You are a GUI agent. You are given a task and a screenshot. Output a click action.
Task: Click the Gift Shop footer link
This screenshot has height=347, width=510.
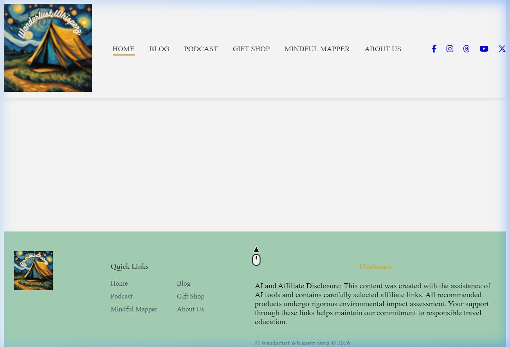click(x=191, y=296)
